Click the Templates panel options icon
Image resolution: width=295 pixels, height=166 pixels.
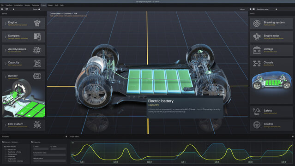click(66, 136)
